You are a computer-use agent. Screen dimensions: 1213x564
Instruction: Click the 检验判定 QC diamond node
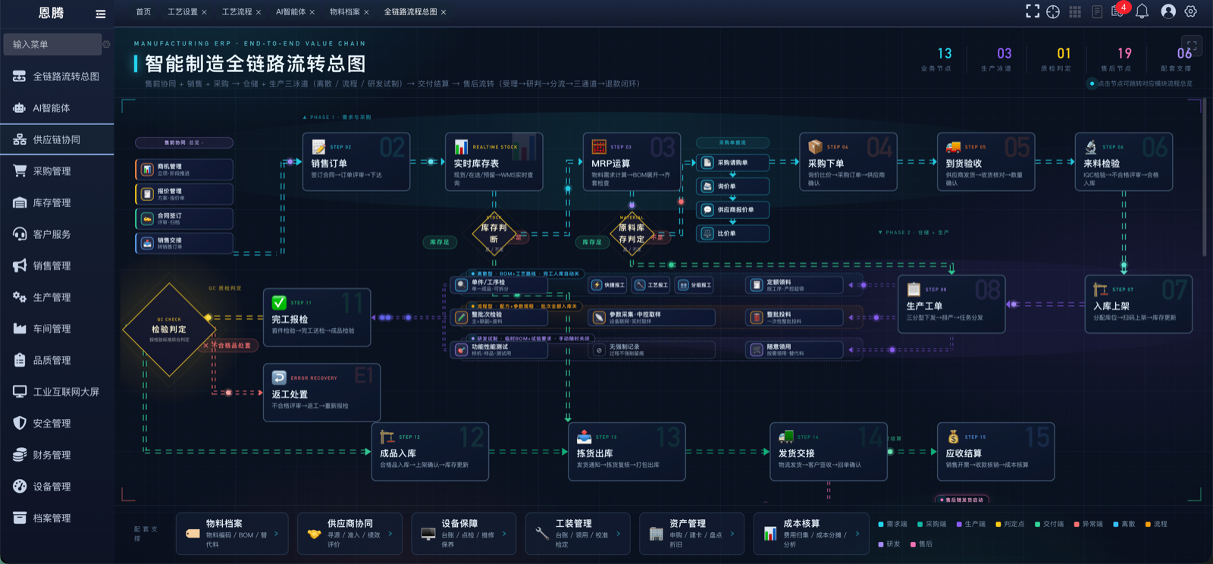coord(168,329)
